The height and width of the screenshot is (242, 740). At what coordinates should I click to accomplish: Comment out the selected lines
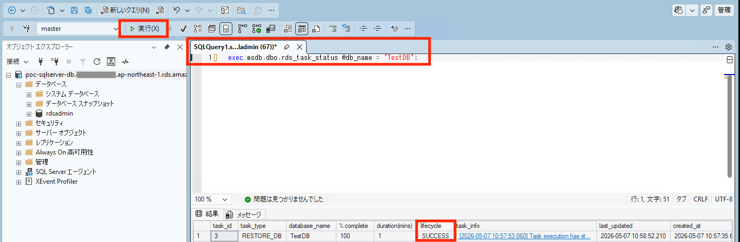[x=333, y=28]
